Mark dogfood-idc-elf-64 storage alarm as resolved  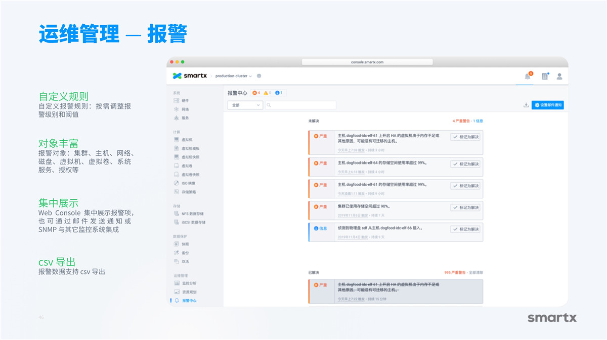coord(465,164)
